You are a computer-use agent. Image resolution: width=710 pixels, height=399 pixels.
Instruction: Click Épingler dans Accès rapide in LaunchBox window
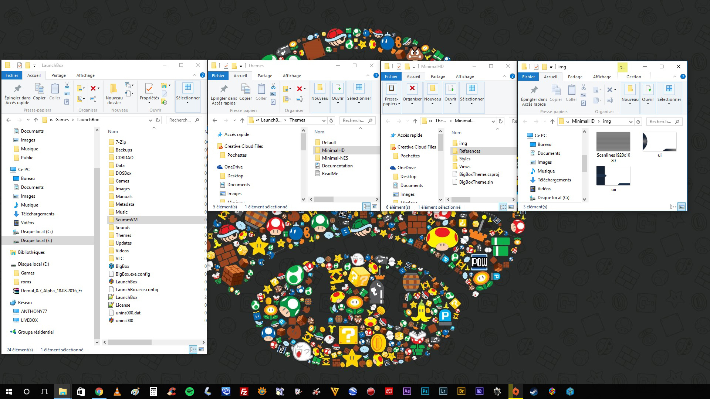pos(17,94)
